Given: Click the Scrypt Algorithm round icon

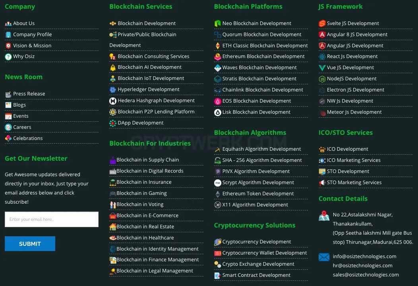Looking at the screenshot, I should point(217,183).
